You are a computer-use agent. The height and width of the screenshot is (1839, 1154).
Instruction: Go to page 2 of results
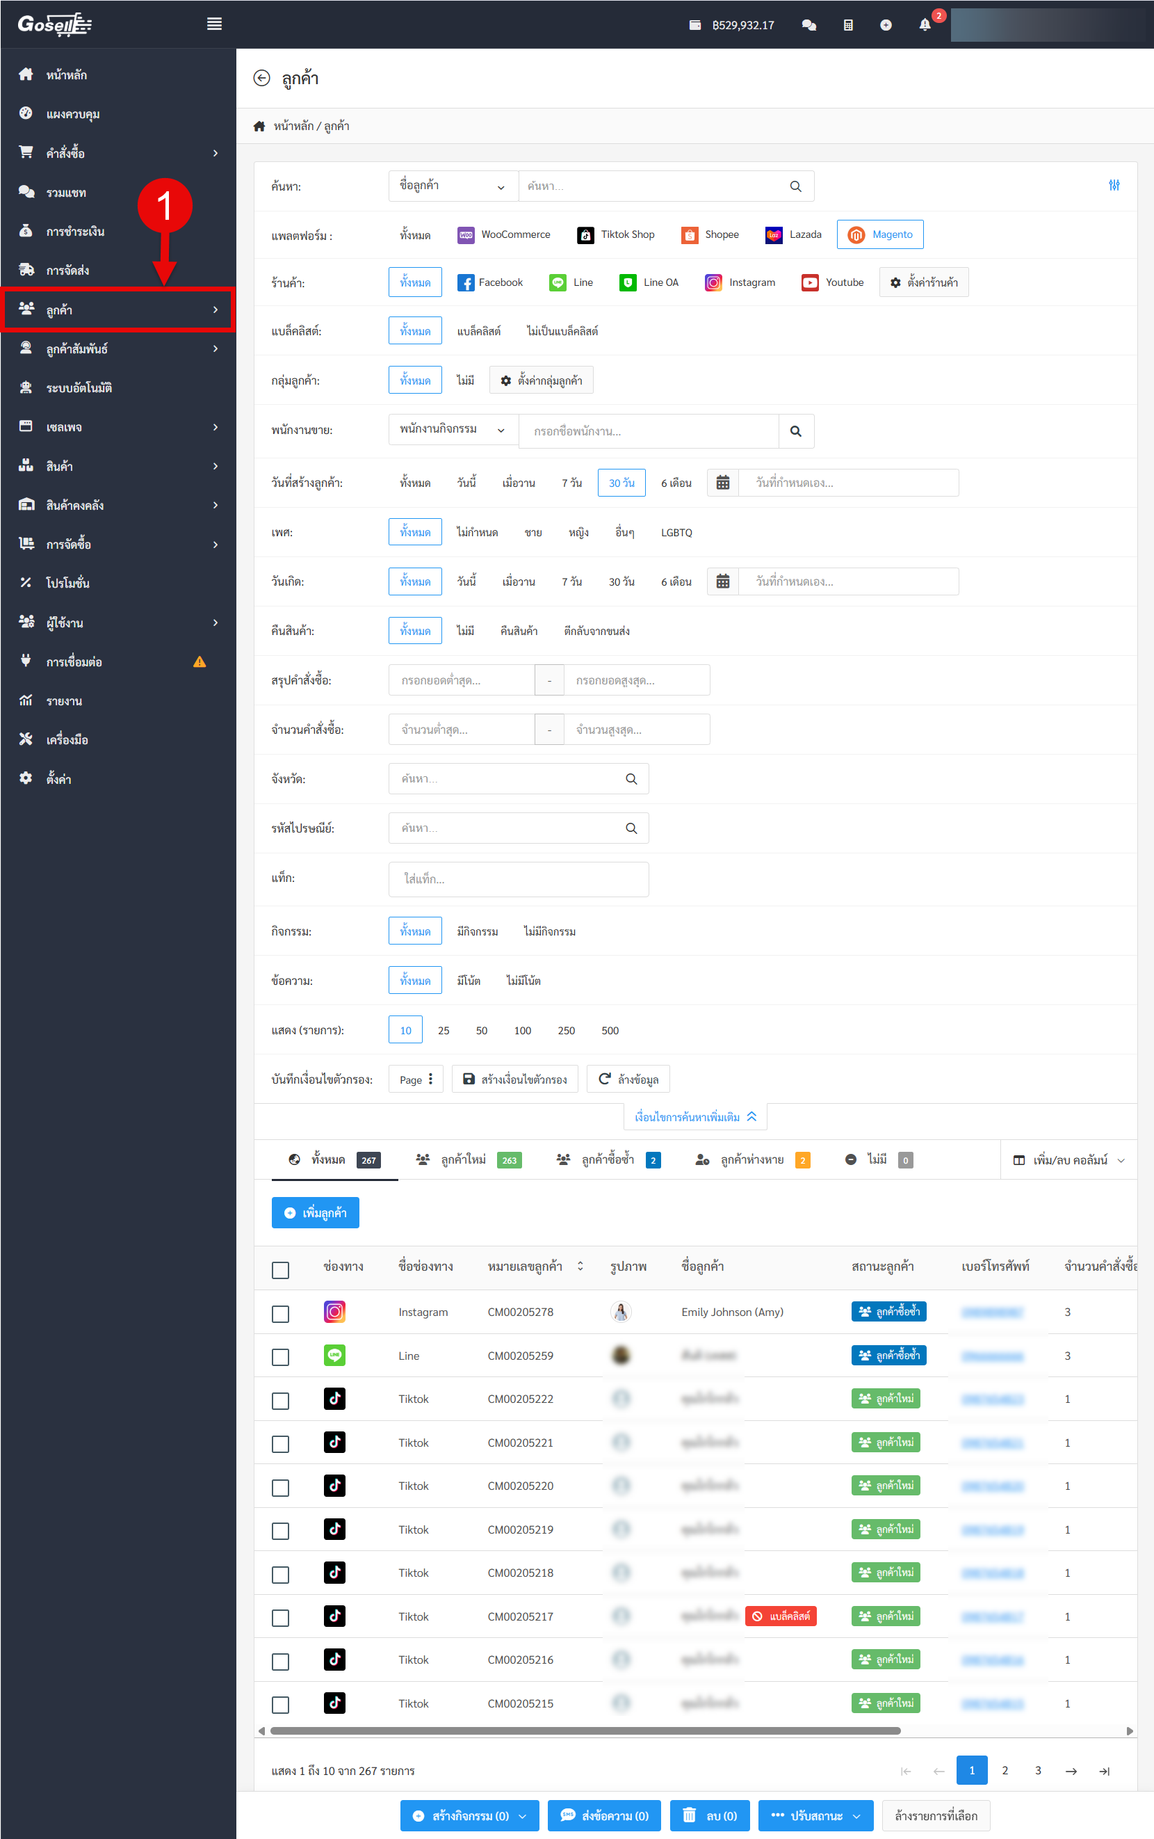pyautogui.click(x=1005, y=1770)
